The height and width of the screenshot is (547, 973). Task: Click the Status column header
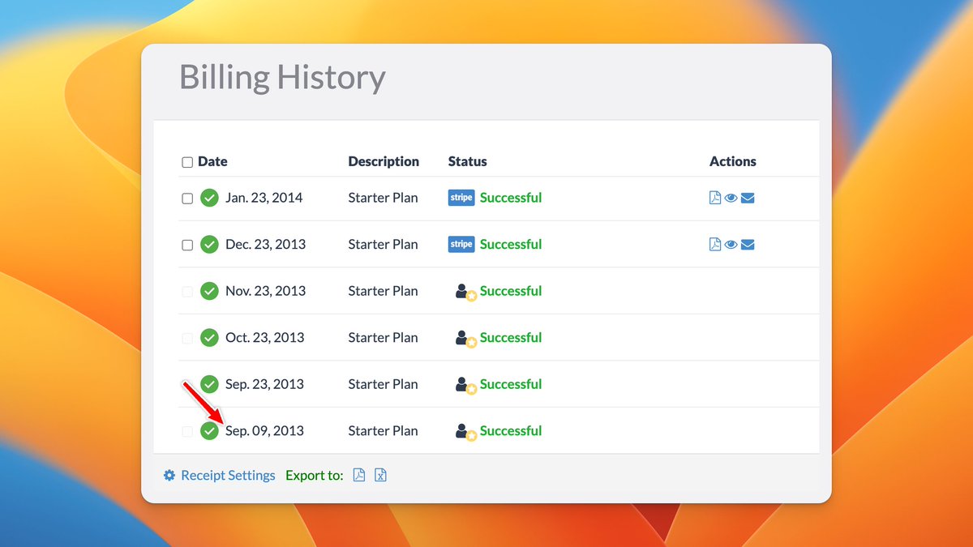[467, 161]
